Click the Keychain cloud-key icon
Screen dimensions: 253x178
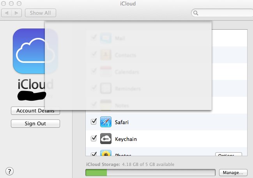click(x=106, y=139)
